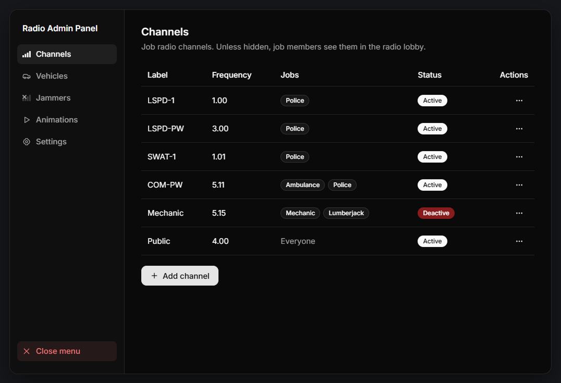Click the car icon next to Vehicles
561x383 pixels.
pyautogui.click(x=27, y=76)
